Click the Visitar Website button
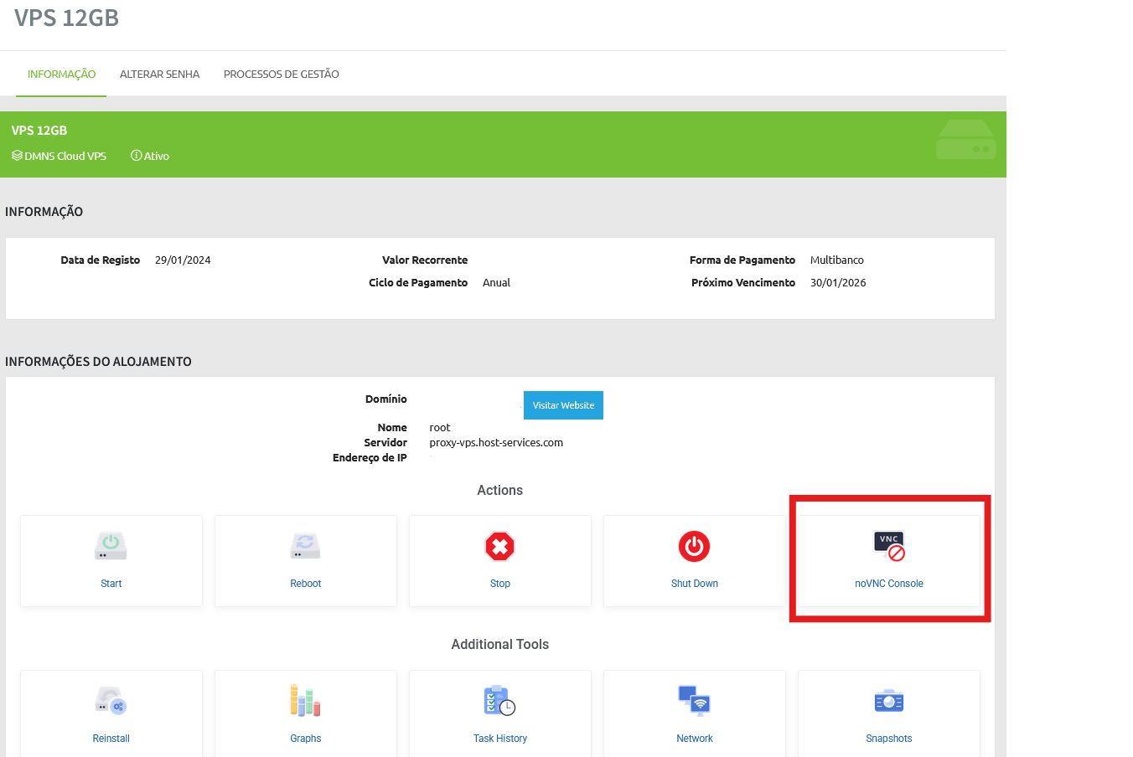The height and width of the screenshot is (757, 1133). click(x=563, y=405)
